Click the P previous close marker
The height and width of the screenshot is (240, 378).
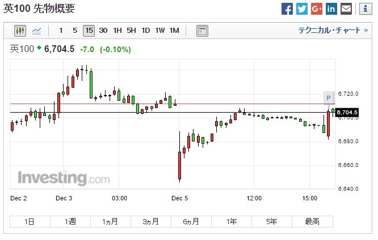click(x=329, y=98)
